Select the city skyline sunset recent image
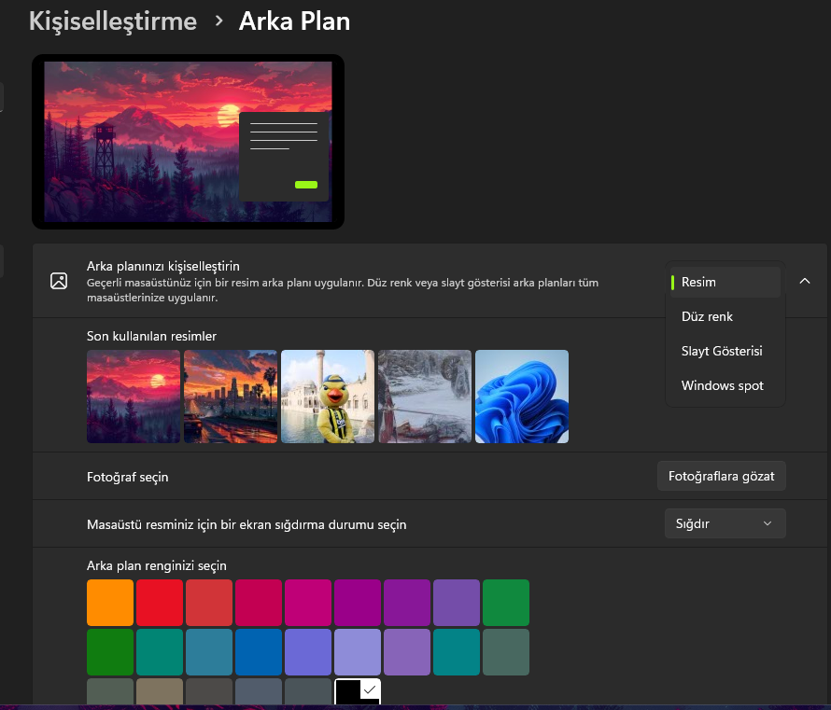The height and width of the screenshot is (710, 831). (231, 397)
